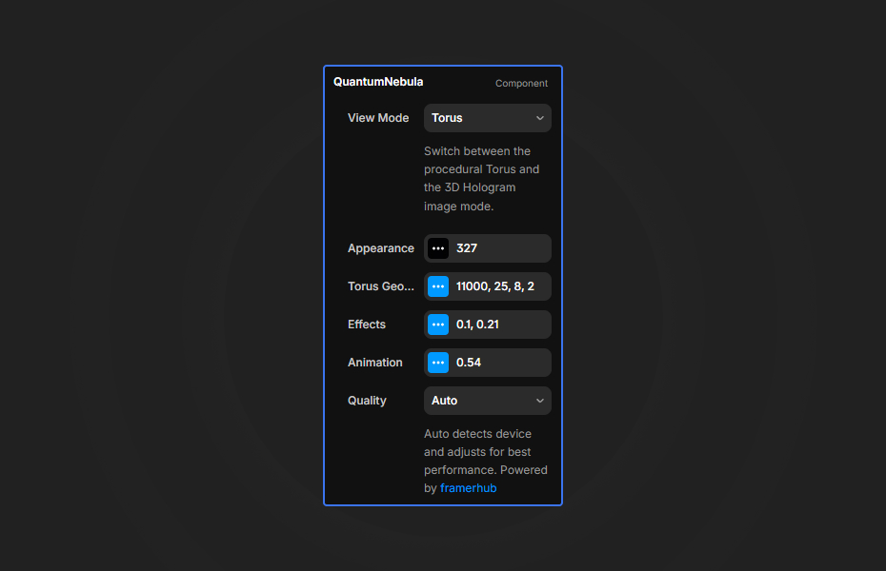Expand the Effects 0.1, 0.21 control group

click(x=437, y=325)
